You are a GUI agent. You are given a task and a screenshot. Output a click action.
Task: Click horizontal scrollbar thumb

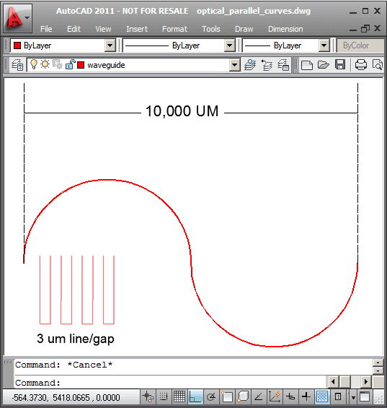(x=345, y=382)
